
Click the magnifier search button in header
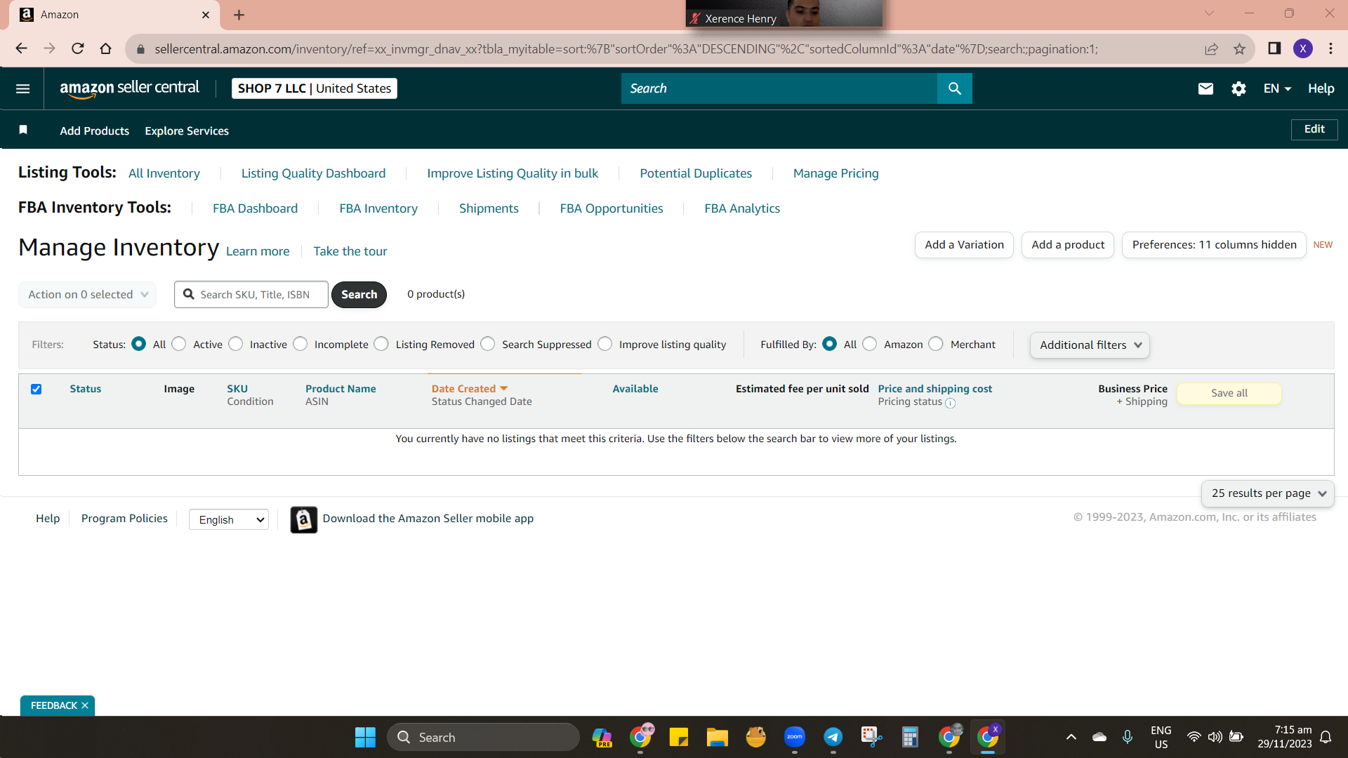point(954,88)
